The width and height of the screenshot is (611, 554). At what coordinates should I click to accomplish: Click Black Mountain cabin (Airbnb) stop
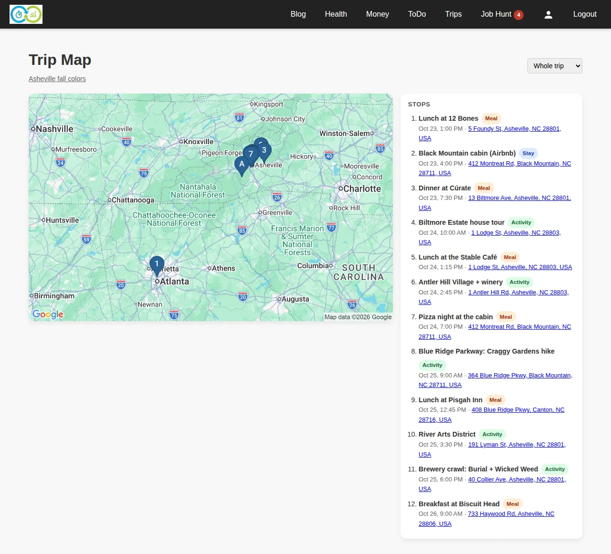(x=467, y=153)
